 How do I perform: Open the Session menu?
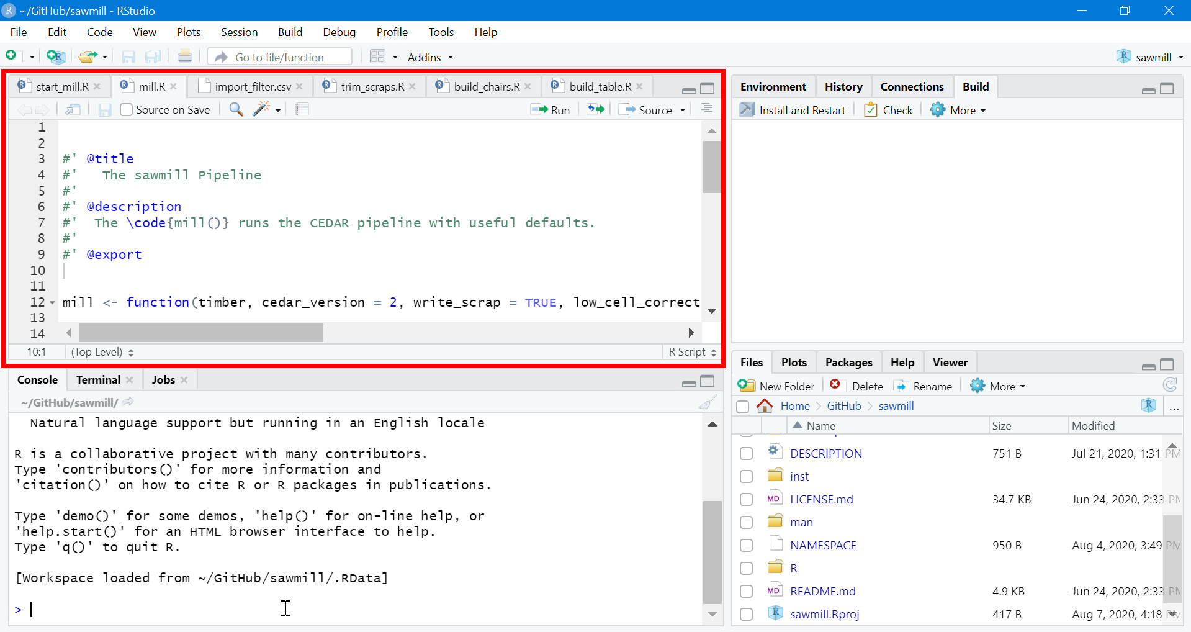point(239,32)
